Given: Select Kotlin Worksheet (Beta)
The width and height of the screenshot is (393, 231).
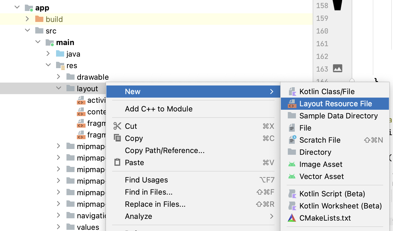Looking at the screenshot, I should [x=340, y=206].
